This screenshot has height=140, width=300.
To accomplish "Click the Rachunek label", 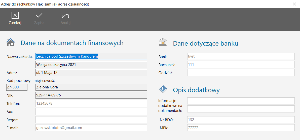I will click(167, 65).
